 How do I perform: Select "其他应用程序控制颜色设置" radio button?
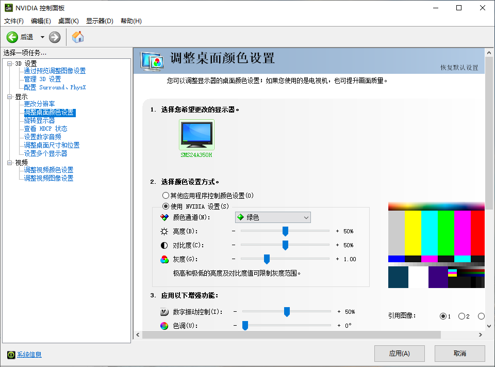[x=166, y=196]
